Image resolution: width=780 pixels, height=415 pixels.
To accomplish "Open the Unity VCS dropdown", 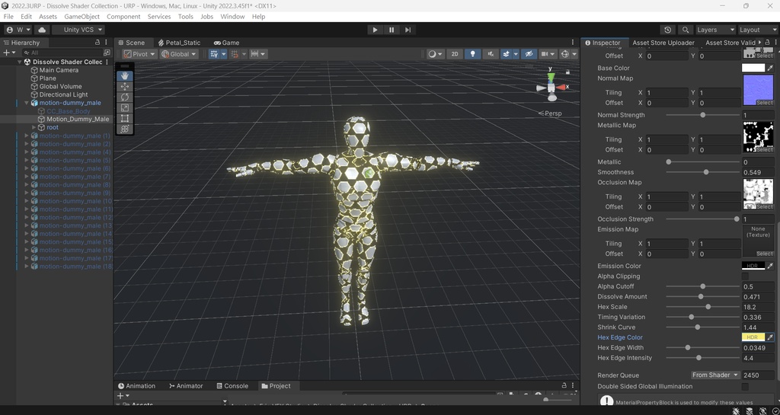I will [x=78, y=30].
